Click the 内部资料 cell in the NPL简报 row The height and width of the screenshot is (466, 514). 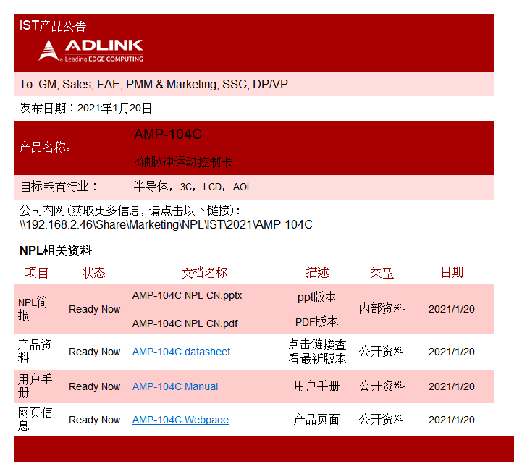(x=382, y=308)
